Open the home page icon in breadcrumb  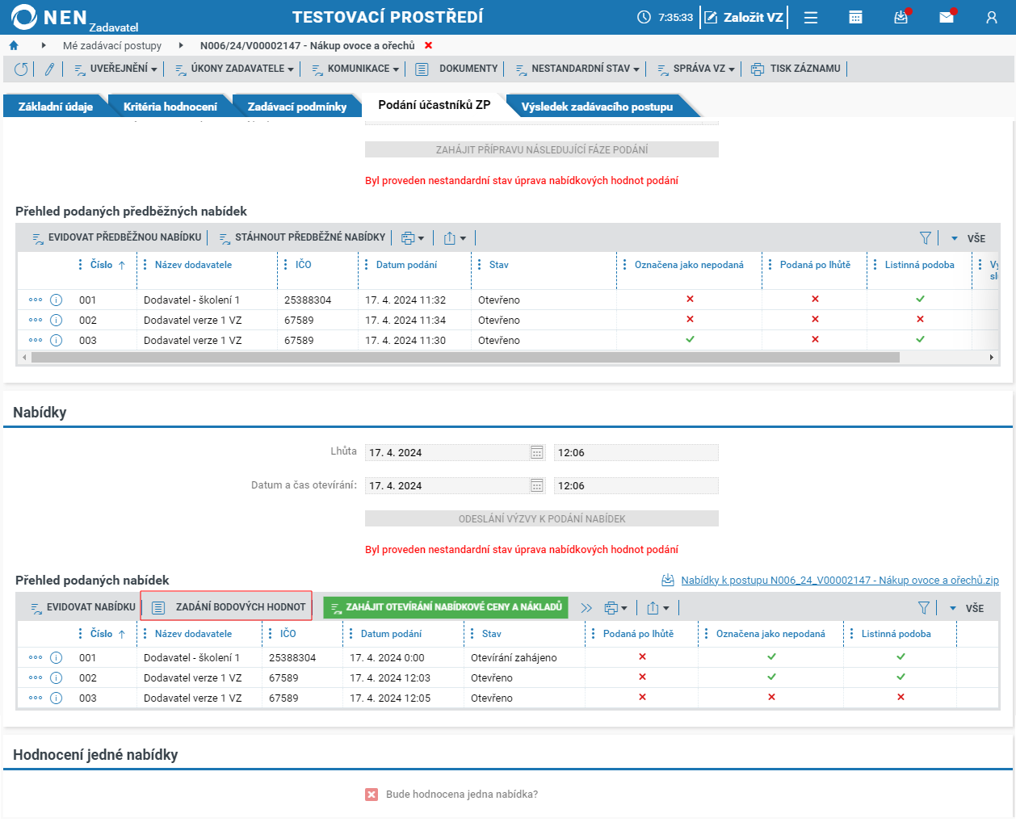point(14,46)
